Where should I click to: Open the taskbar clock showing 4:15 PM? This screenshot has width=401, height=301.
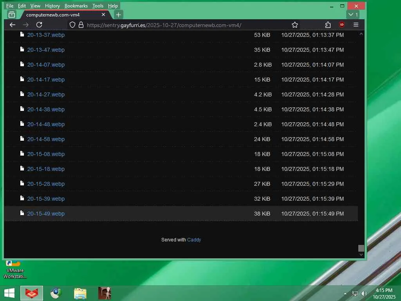click(x=384, y=293)
